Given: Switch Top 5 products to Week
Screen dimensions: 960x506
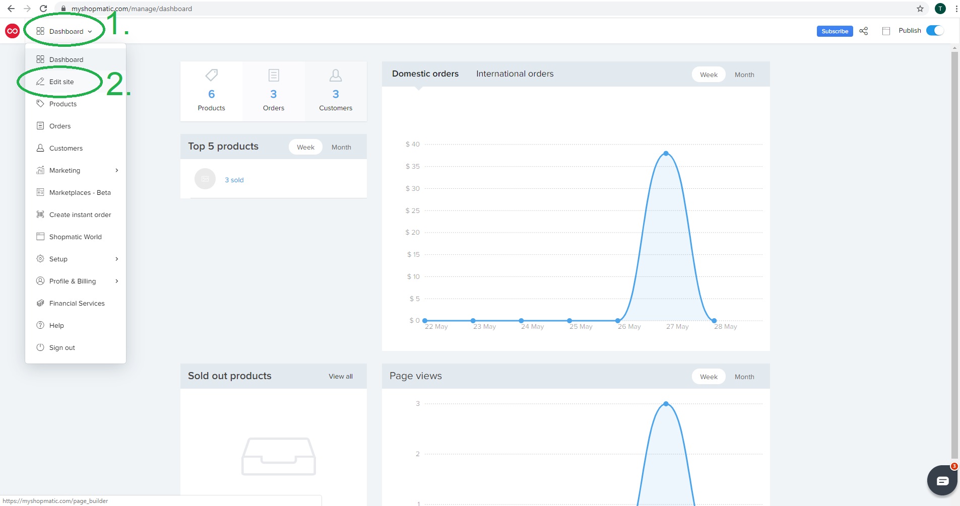Looking at the screenshot, I should [x=305, y=147].
